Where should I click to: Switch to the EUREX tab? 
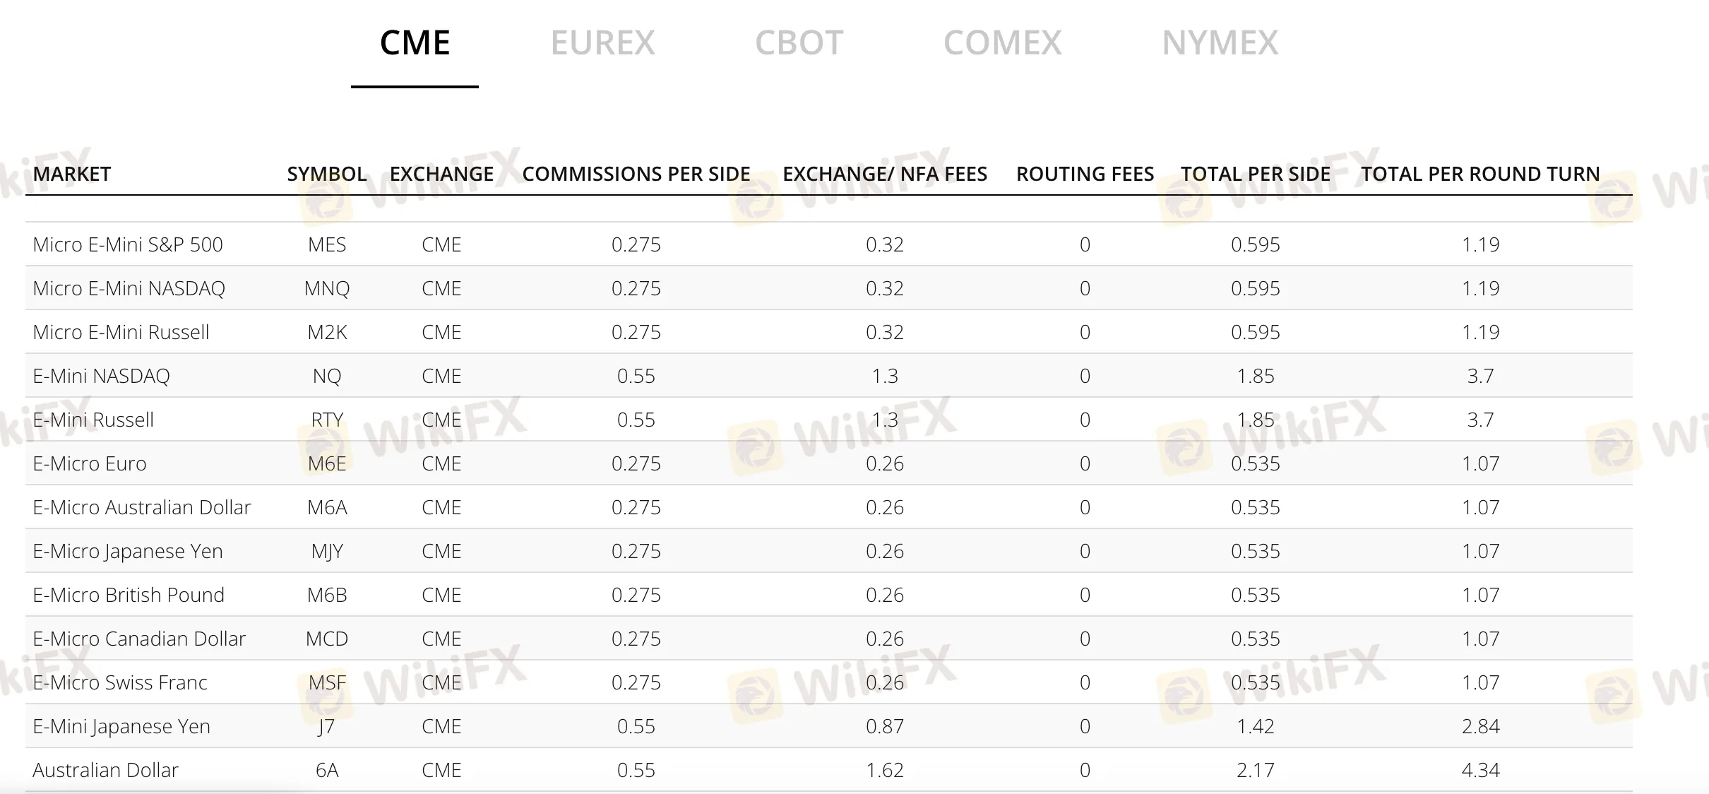(x=602, y=43)
